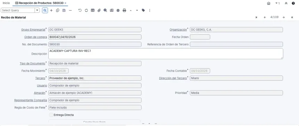The height and width of the screenshot is (126, 299).
Task: Open the process gear icon
Action: (x=118, y=10)
